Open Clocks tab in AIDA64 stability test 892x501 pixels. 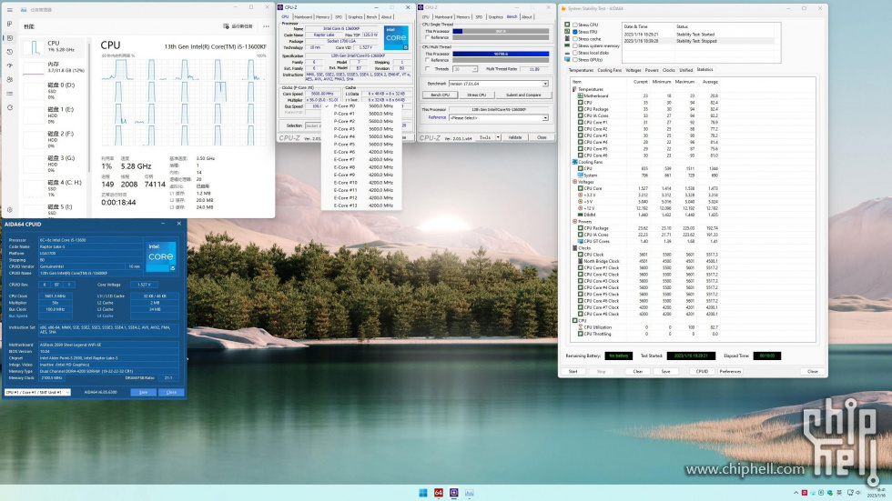pyautogui.click(x=668, y=70)
